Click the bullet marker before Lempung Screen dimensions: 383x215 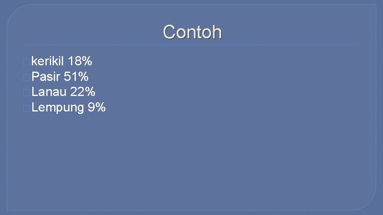[x=26, y=108]
